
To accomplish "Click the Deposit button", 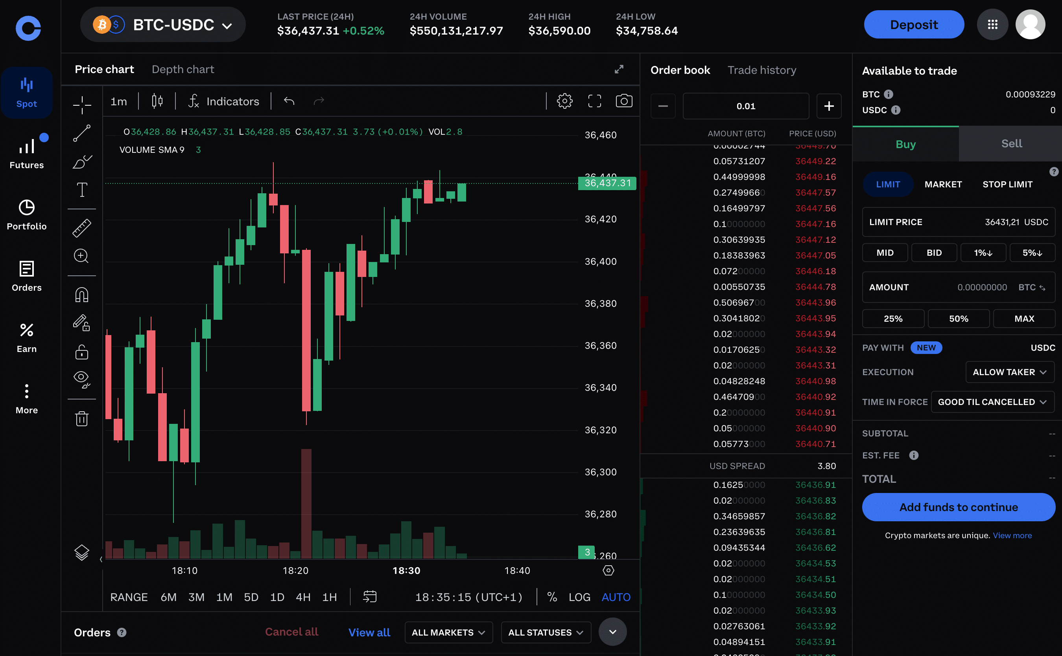I will point(914,25).
